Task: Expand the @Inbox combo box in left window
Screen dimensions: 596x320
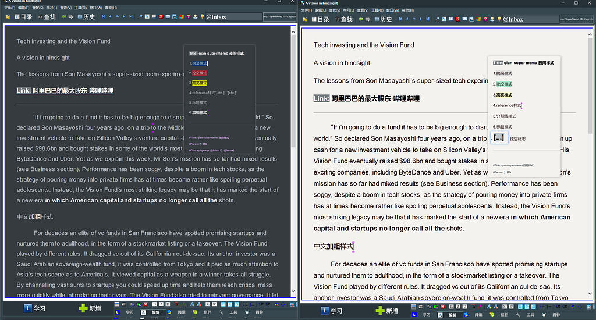Action: pyautogui.click(x=233, y=17)
